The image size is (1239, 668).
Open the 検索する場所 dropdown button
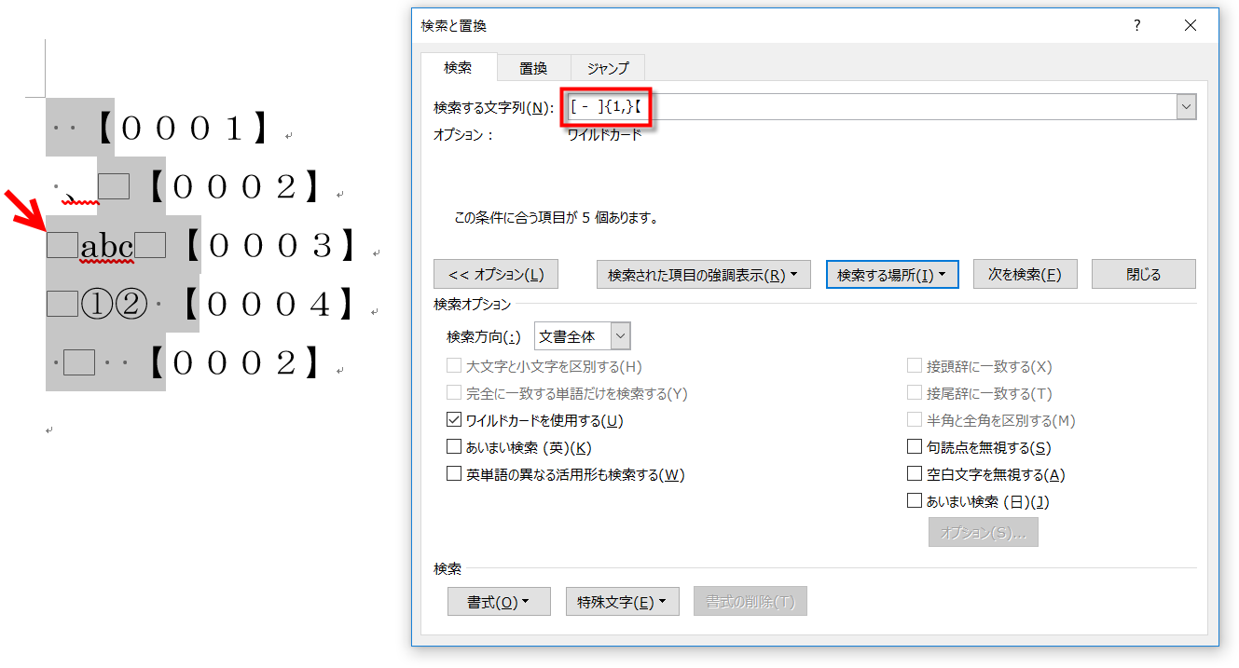[891, 275]
